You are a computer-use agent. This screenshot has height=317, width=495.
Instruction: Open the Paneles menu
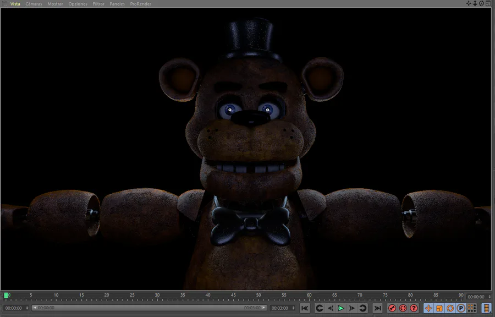pyautogui.click(x=117, y=4)
